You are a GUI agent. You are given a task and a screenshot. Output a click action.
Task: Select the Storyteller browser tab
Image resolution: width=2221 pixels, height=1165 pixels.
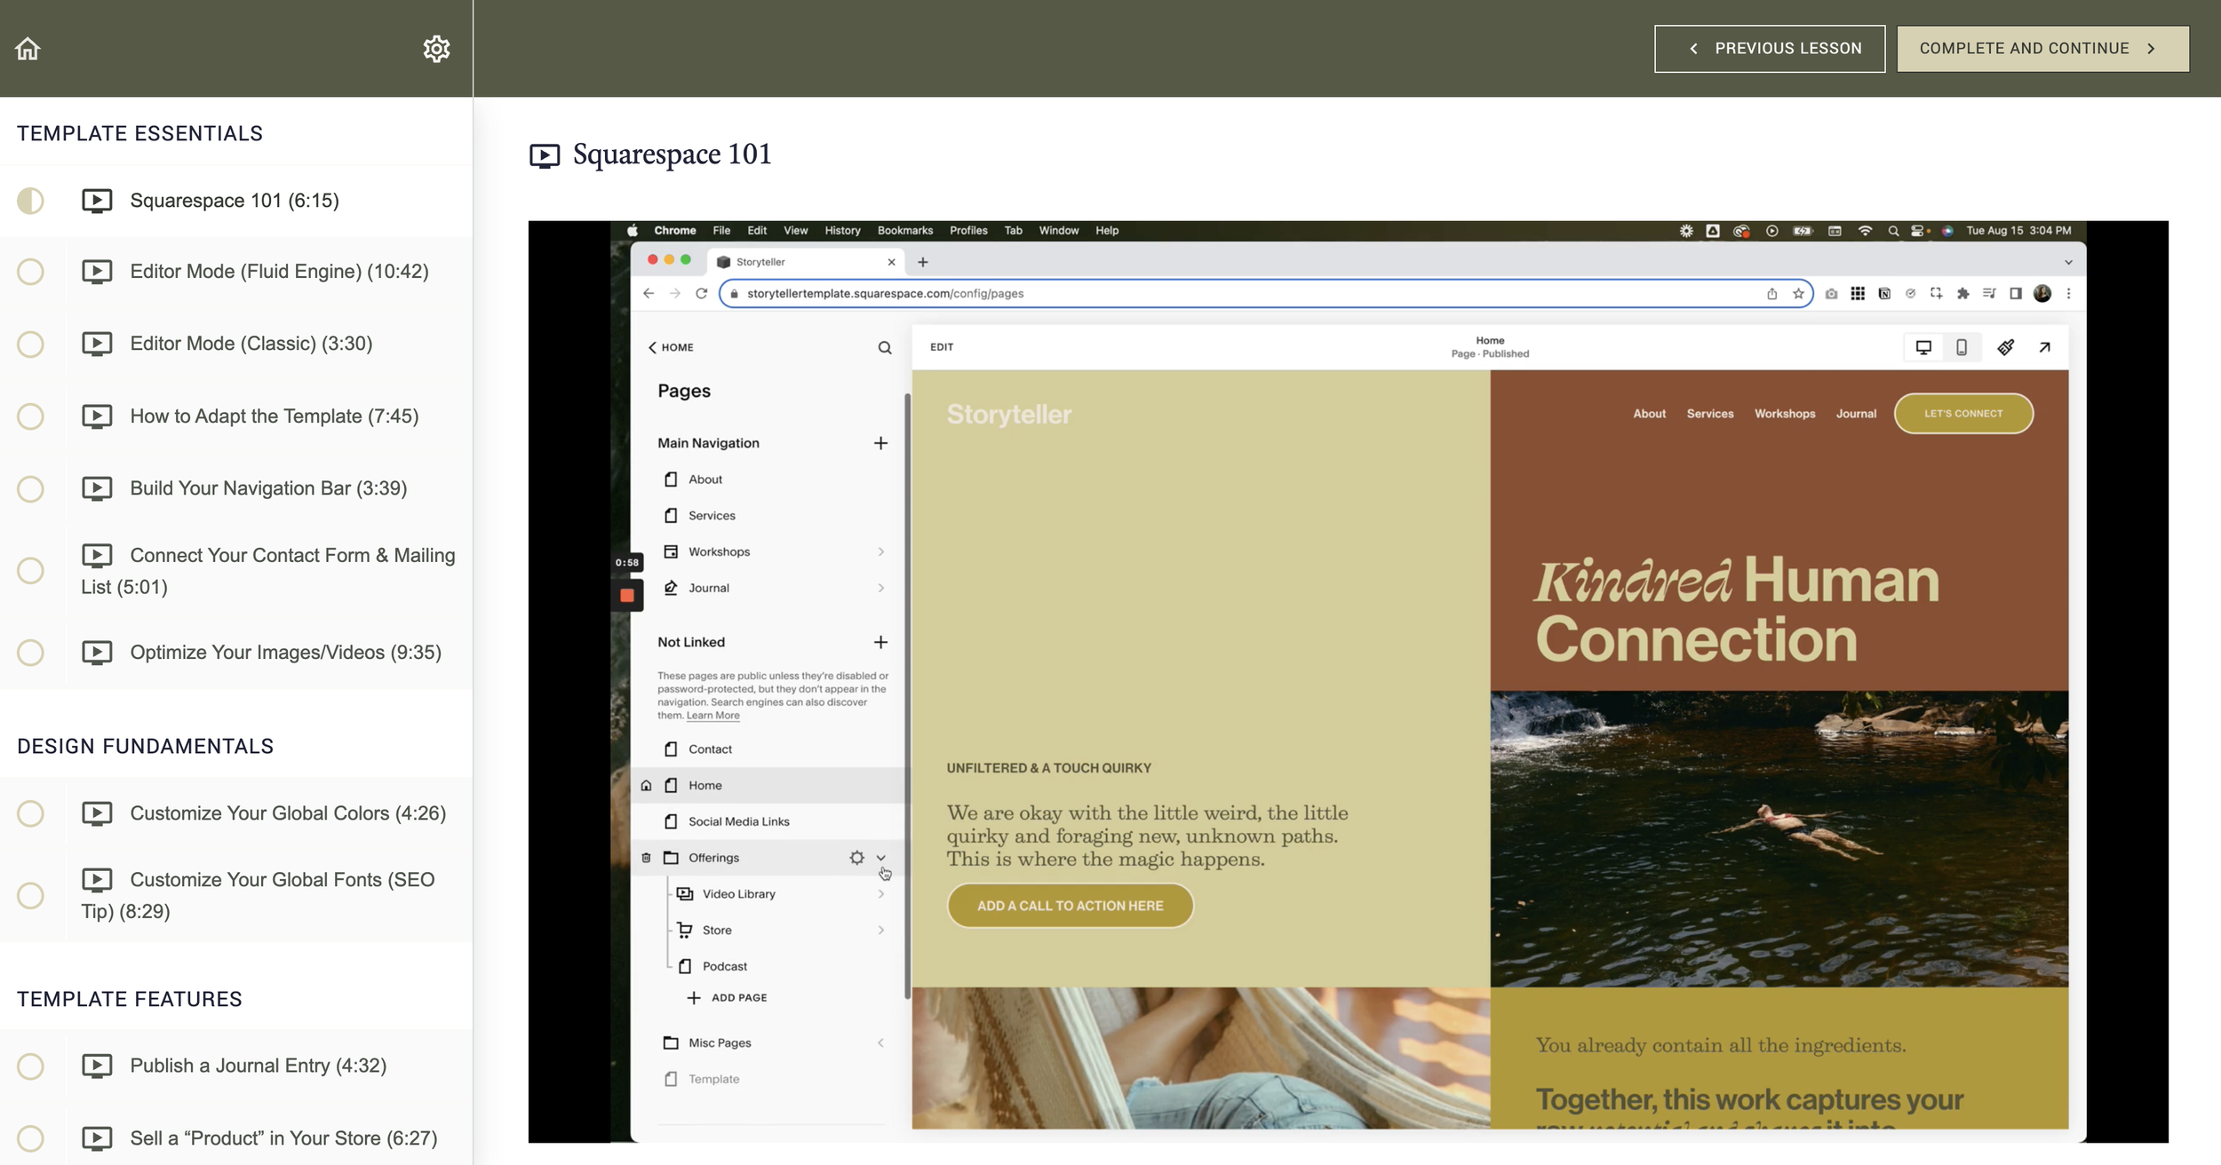(805, 262)
